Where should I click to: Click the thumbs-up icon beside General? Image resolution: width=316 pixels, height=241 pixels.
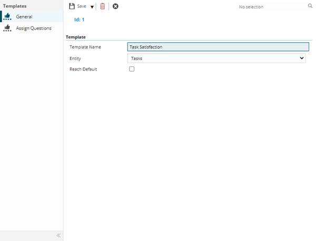(x=7, y=17)
